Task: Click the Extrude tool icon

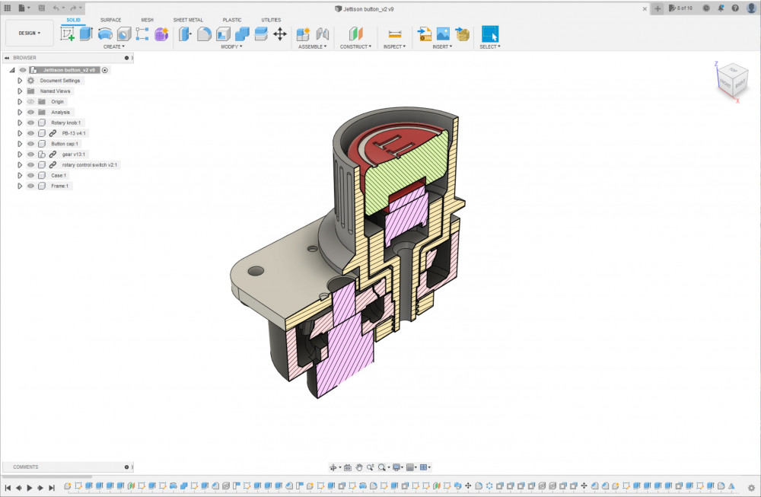Action: tap(86, 34)
